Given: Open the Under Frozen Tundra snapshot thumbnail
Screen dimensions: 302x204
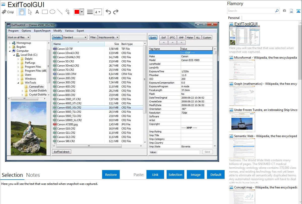Looking at the screenshot, I should pyautogui.click(x=242, y=122).
